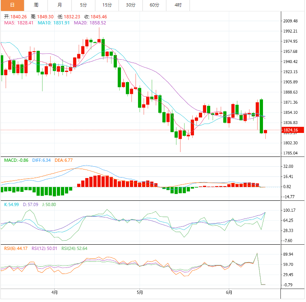Screen dimensions: 306x302
Task: Open the 5分 minute chart tab
Action: pyautogui.click(x=83, y=5)
